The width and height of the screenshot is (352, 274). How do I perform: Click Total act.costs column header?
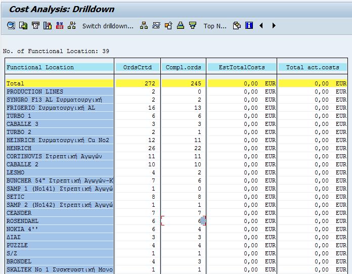pos(313,67)
